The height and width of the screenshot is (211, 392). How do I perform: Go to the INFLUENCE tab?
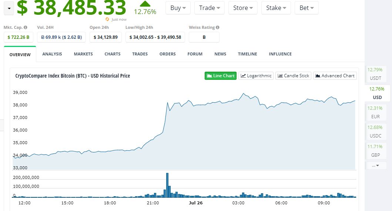(280, 54)
